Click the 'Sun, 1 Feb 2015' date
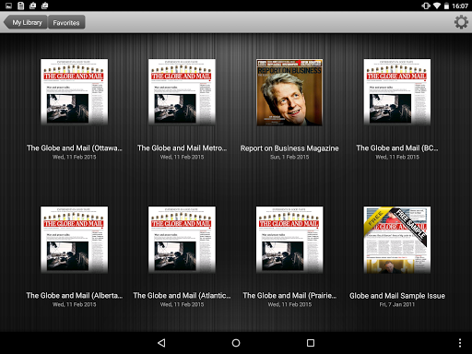Image resolution: width=472 pixels, height=354 pixels. (x=289, y=157)
